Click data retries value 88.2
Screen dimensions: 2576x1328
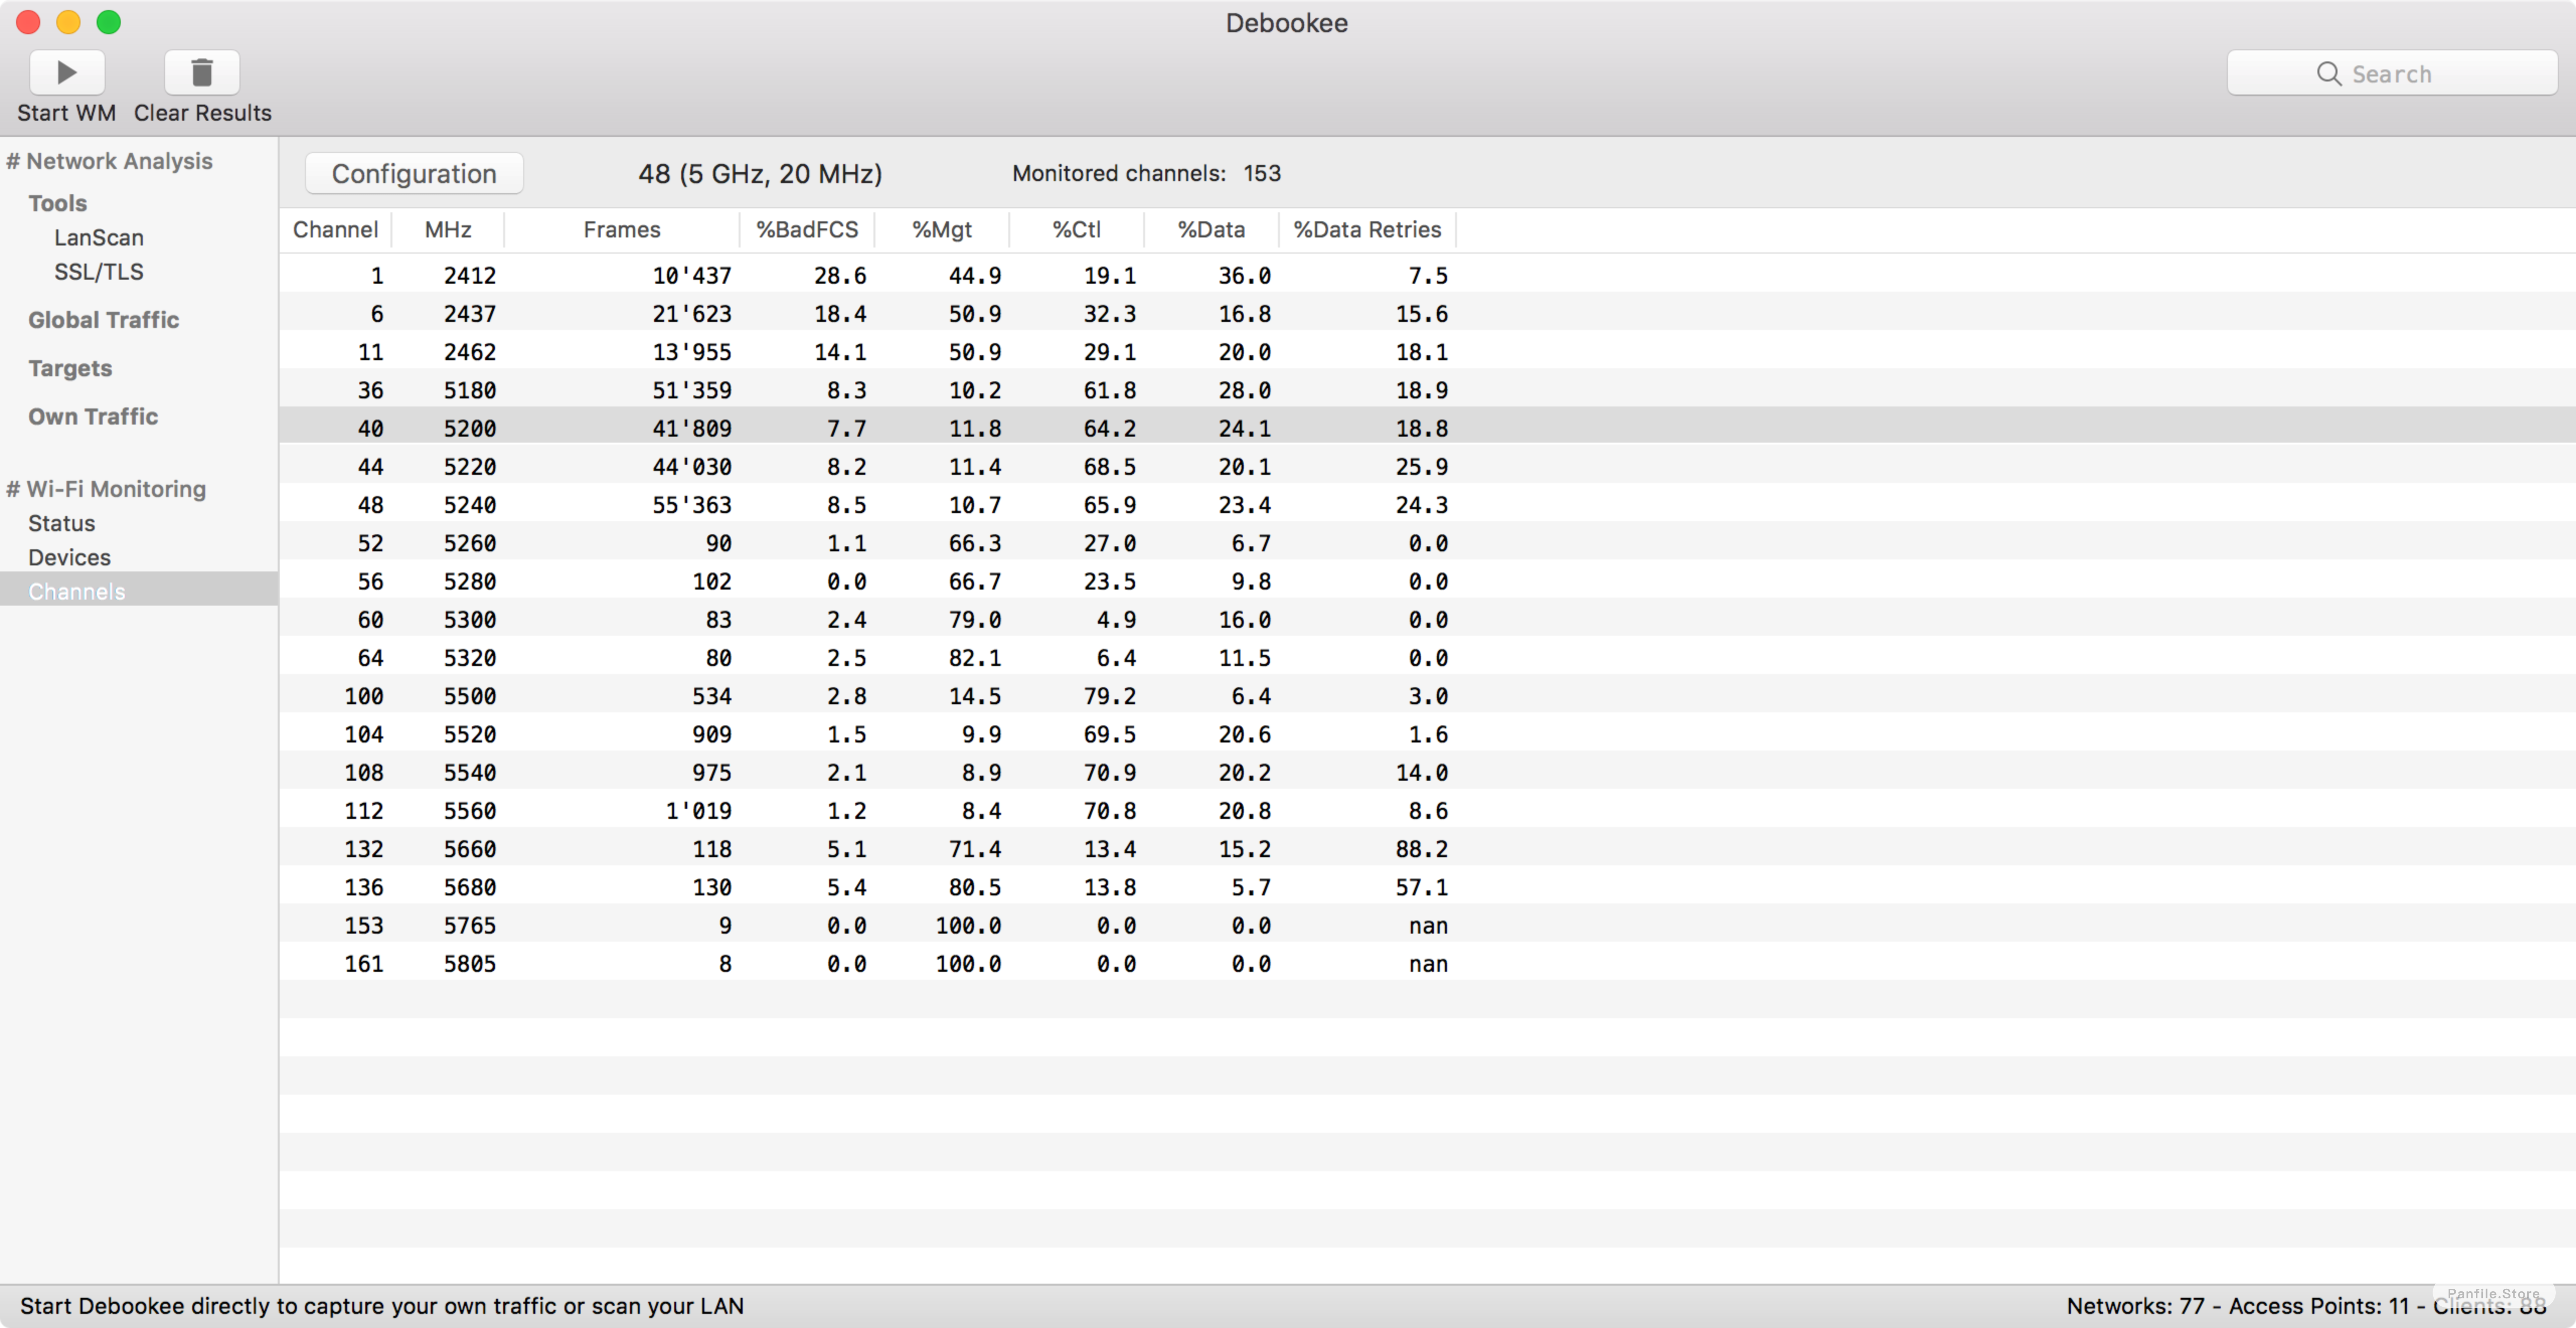(x=1421, y=848)
